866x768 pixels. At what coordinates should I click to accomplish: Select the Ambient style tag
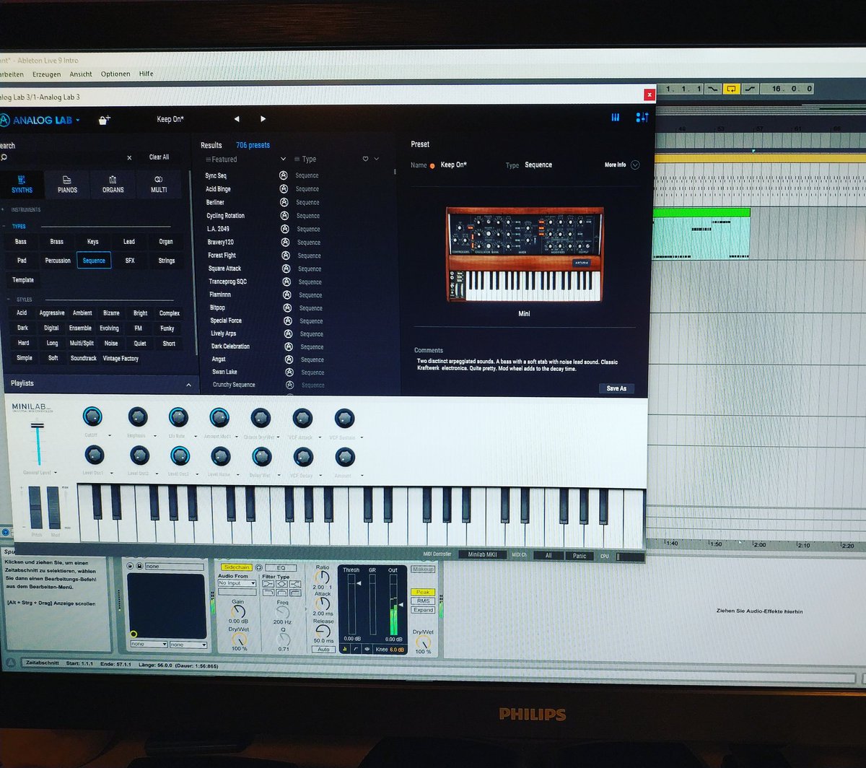point(82,313)
